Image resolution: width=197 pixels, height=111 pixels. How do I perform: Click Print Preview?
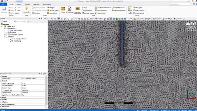(x=100, y=13)
